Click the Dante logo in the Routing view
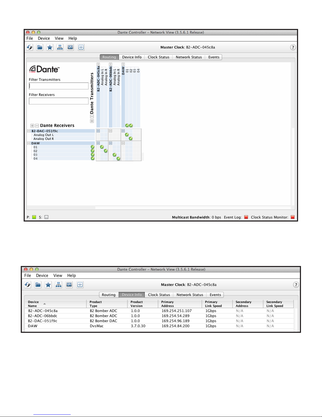 44,69
